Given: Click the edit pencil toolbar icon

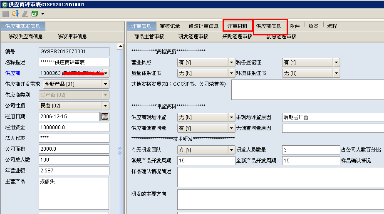Looking at the screenshot, I should tap(25, 14).
